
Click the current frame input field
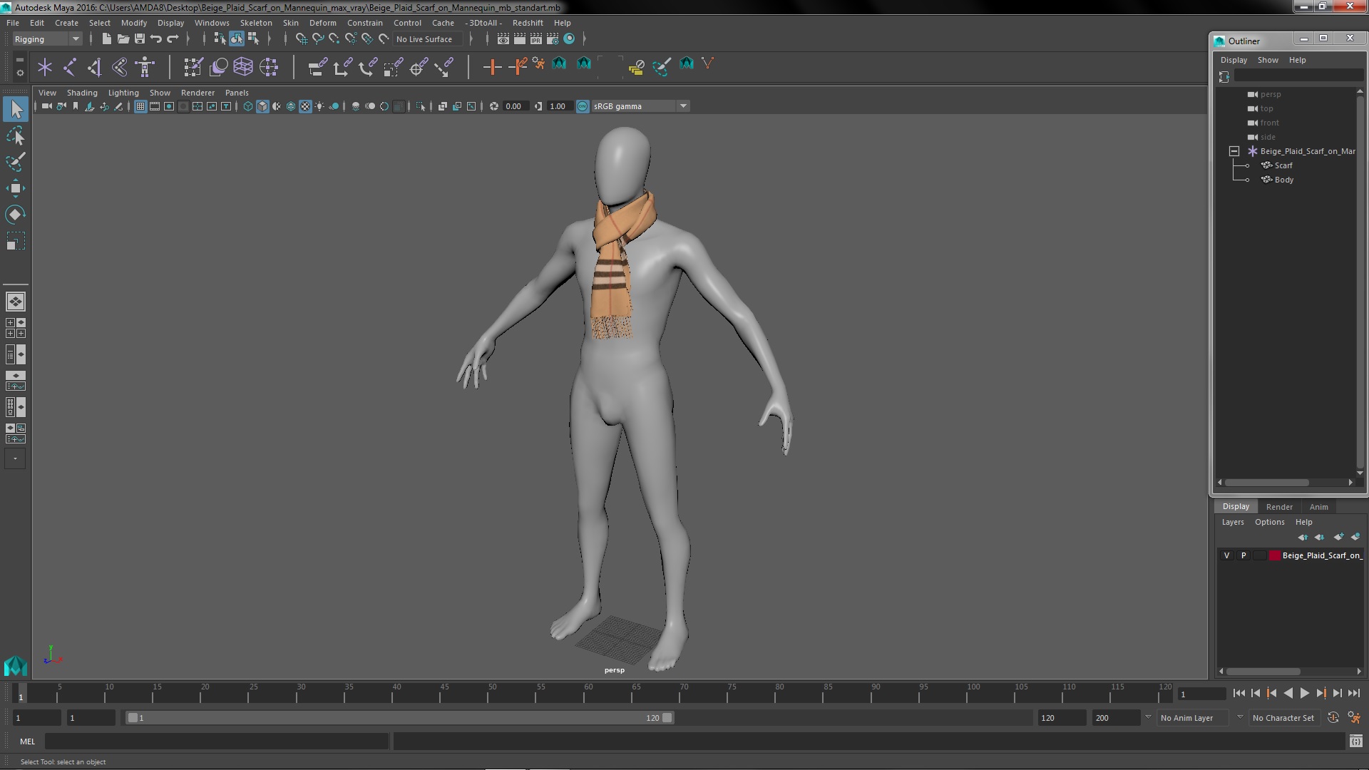[x=1202, y=694]
